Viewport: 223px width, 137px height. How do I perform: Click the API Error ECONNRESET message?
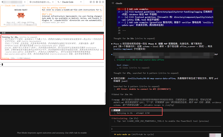click(x=144, y=89)
